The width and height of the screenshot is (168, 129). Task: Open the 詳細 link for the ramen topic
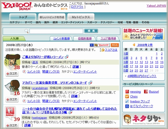(x=75, y=67)
